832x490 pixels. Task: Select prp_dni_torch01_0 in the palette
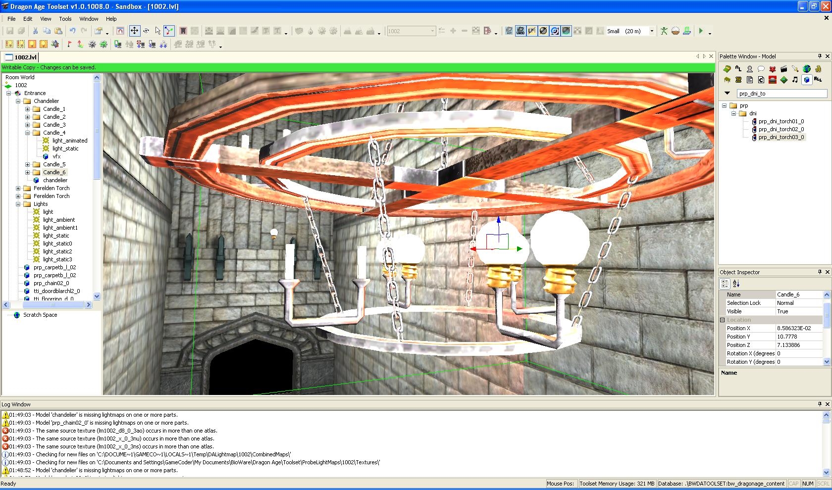click(781, 121)
